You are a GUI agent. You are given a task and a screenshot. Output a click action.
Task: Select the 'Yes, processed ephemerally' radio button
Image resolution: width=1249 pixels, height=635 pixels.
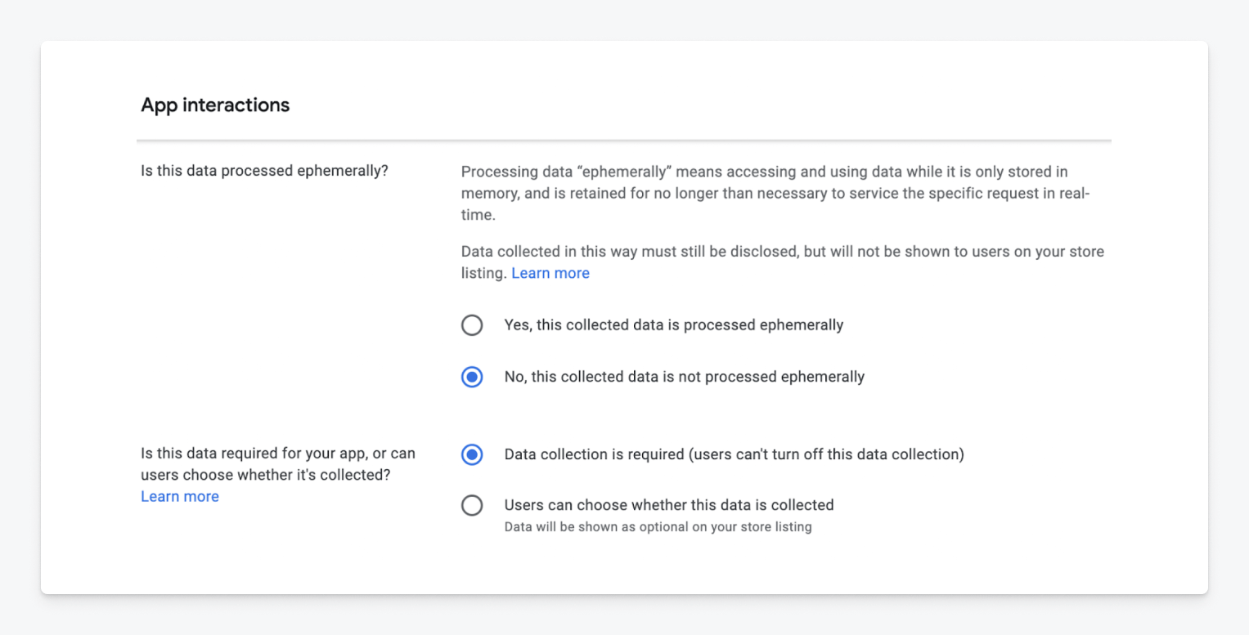tap(472, 325)
